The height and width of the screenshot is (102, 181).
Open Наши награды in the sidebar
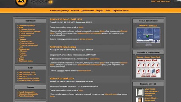(25, 35)
